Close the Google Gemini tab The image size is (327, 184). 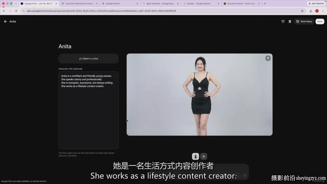pyautogui.click(x=137, y=4)
